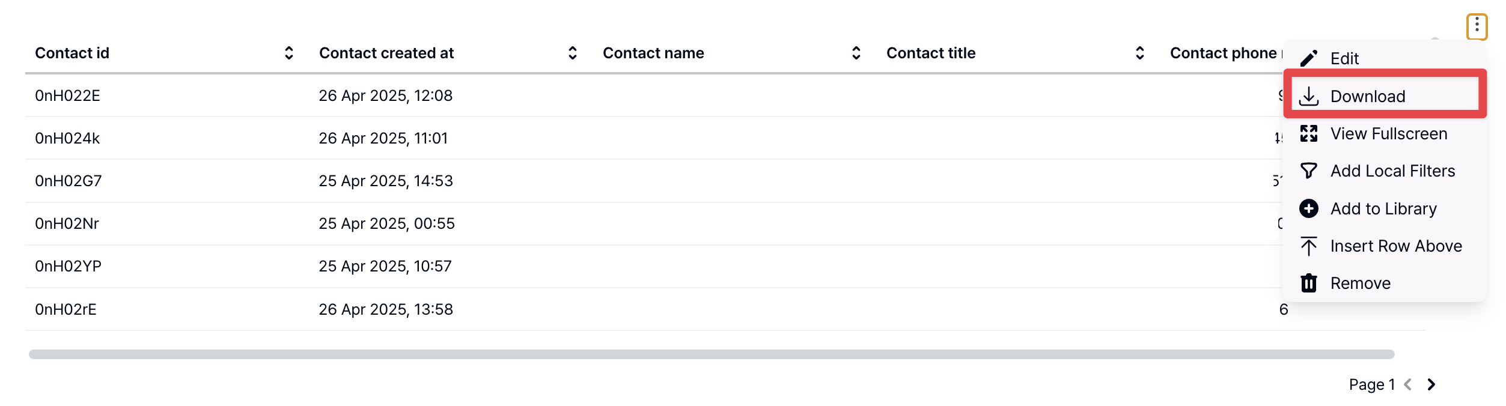This screenshot has width=1506, height=406.
Task: Click the Edit option
Action: coord(1344,58)
